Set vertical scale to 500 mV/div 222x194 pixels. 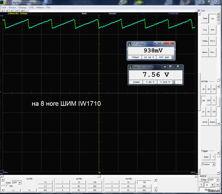pos(209,101)
